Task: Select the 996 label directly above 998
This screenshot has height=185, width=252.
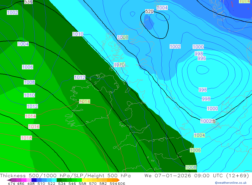Action: [x=203, y=90]
